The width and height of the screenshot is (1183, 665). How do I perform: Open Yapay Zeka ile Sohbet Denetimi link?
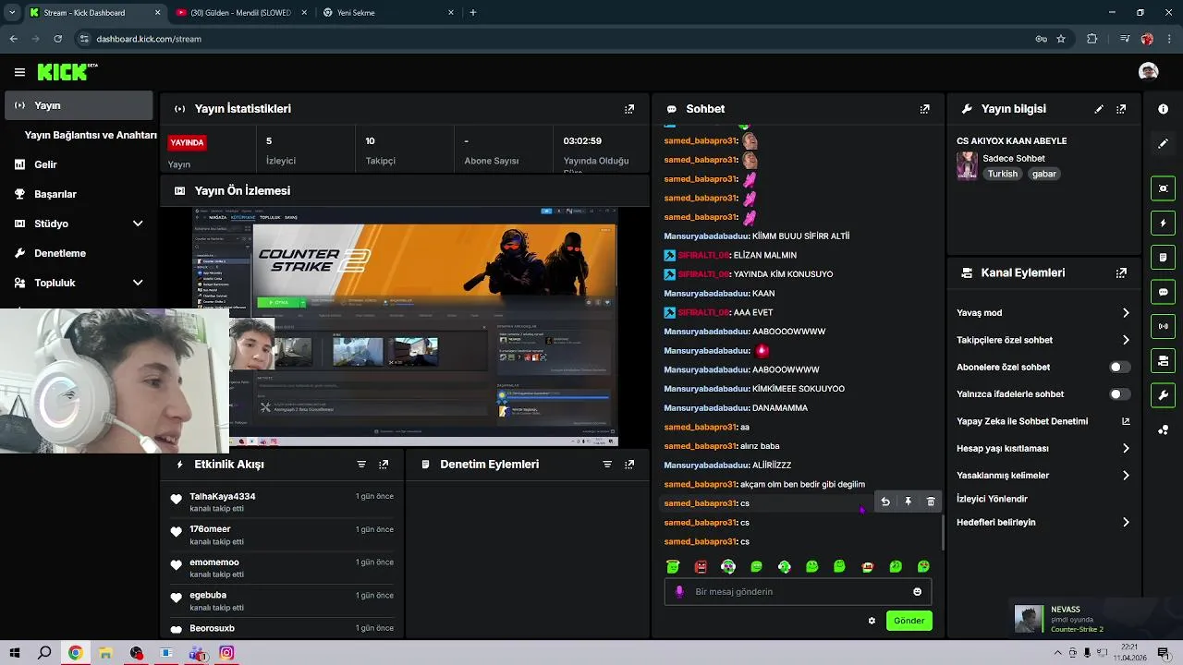(x=1043, y=421)
